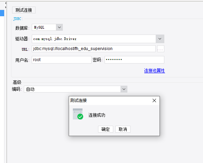Close the 测试连接 dialog with X
Viewport: 203px width, 163px height.
(x=154, y=100)
